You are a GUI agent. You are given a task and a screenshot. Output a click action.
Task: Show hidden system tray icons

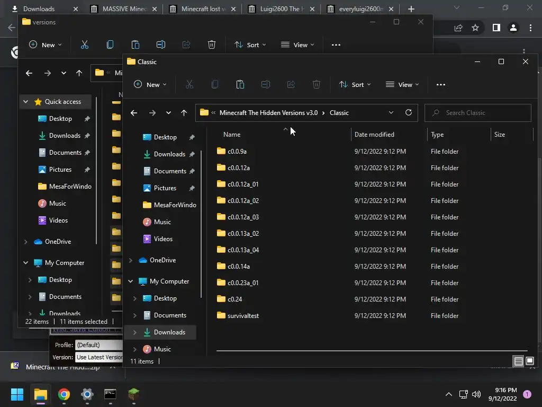tap(449, 394)
